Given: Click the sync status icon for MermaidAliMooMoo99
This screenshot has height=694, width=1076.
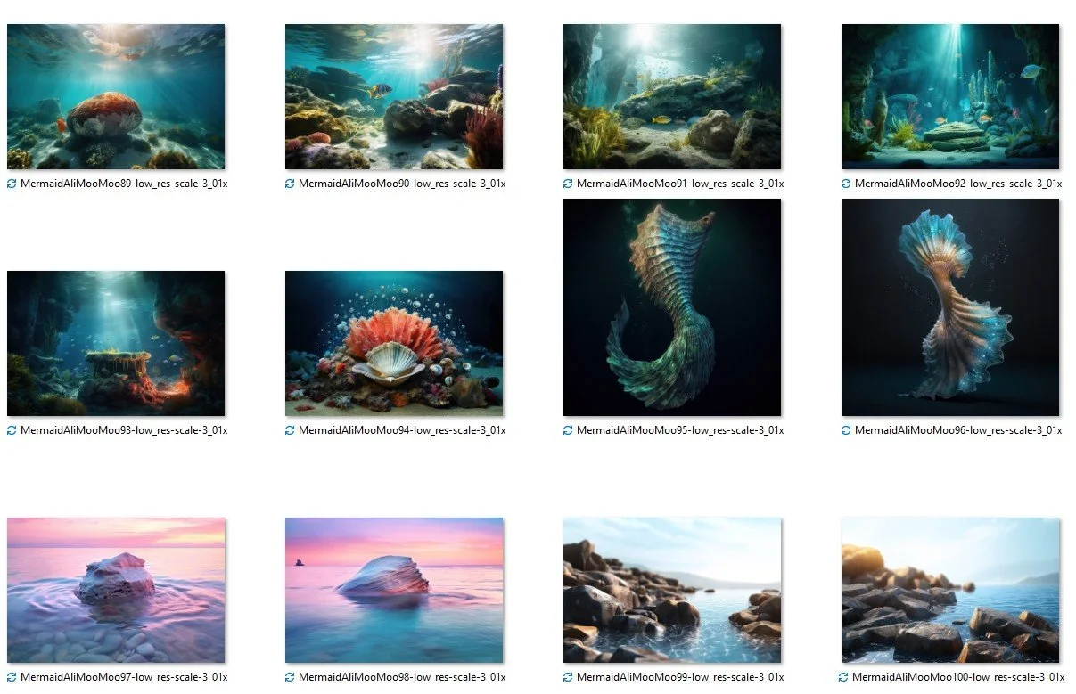Looking at the screenshot, I should click(x=568, y=677).
